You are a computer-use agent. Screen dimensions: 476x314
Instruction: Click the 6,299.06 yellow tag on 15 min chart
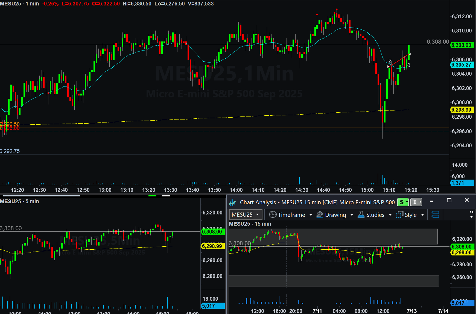tap(462, 252)
